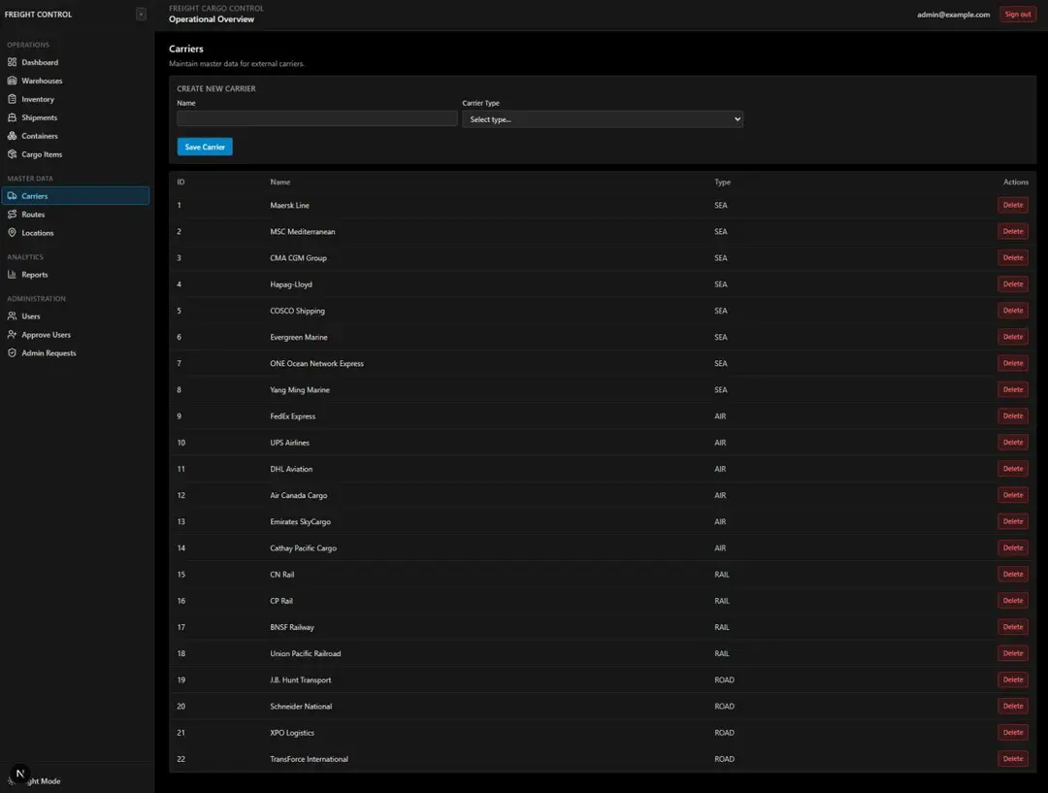Delete the BNSF Railway carrier
Image resolution: width=1048 pixels, height=793 pixels.
1012,626
